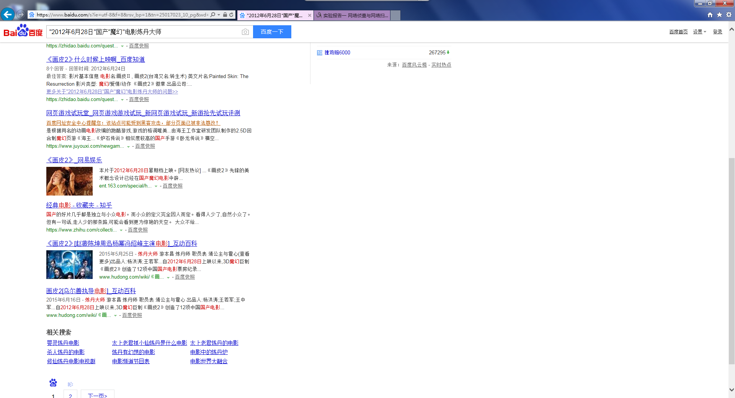The width and height of the screenshot is (735, 398).
Task: Refresh the page with the reload icon
Action: pyautogui.click(x=231, y=15)
